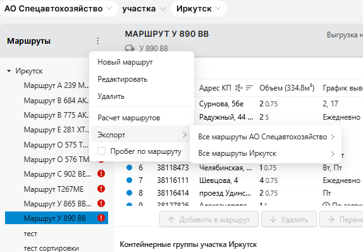This screenshot has width=363, height=252.
Task: Click the up arrow icon on Добавить в маршрут
Action: pyautogui.click(x=171, y=220)
